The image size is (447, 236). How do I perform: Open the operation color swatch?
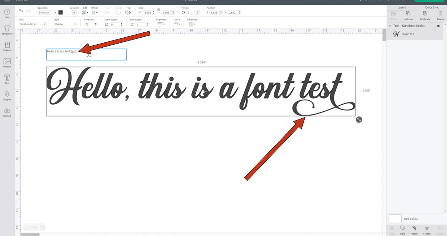61,12
